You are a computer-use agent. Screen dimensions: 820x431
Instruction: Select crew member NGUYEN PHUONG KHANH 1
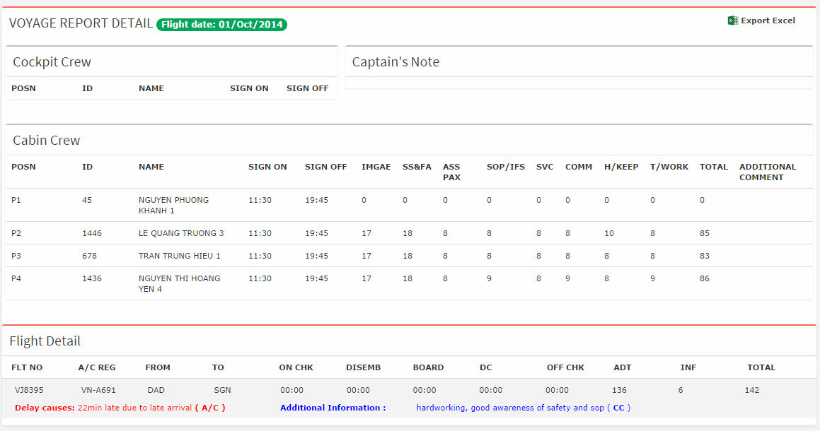point(173,205)
